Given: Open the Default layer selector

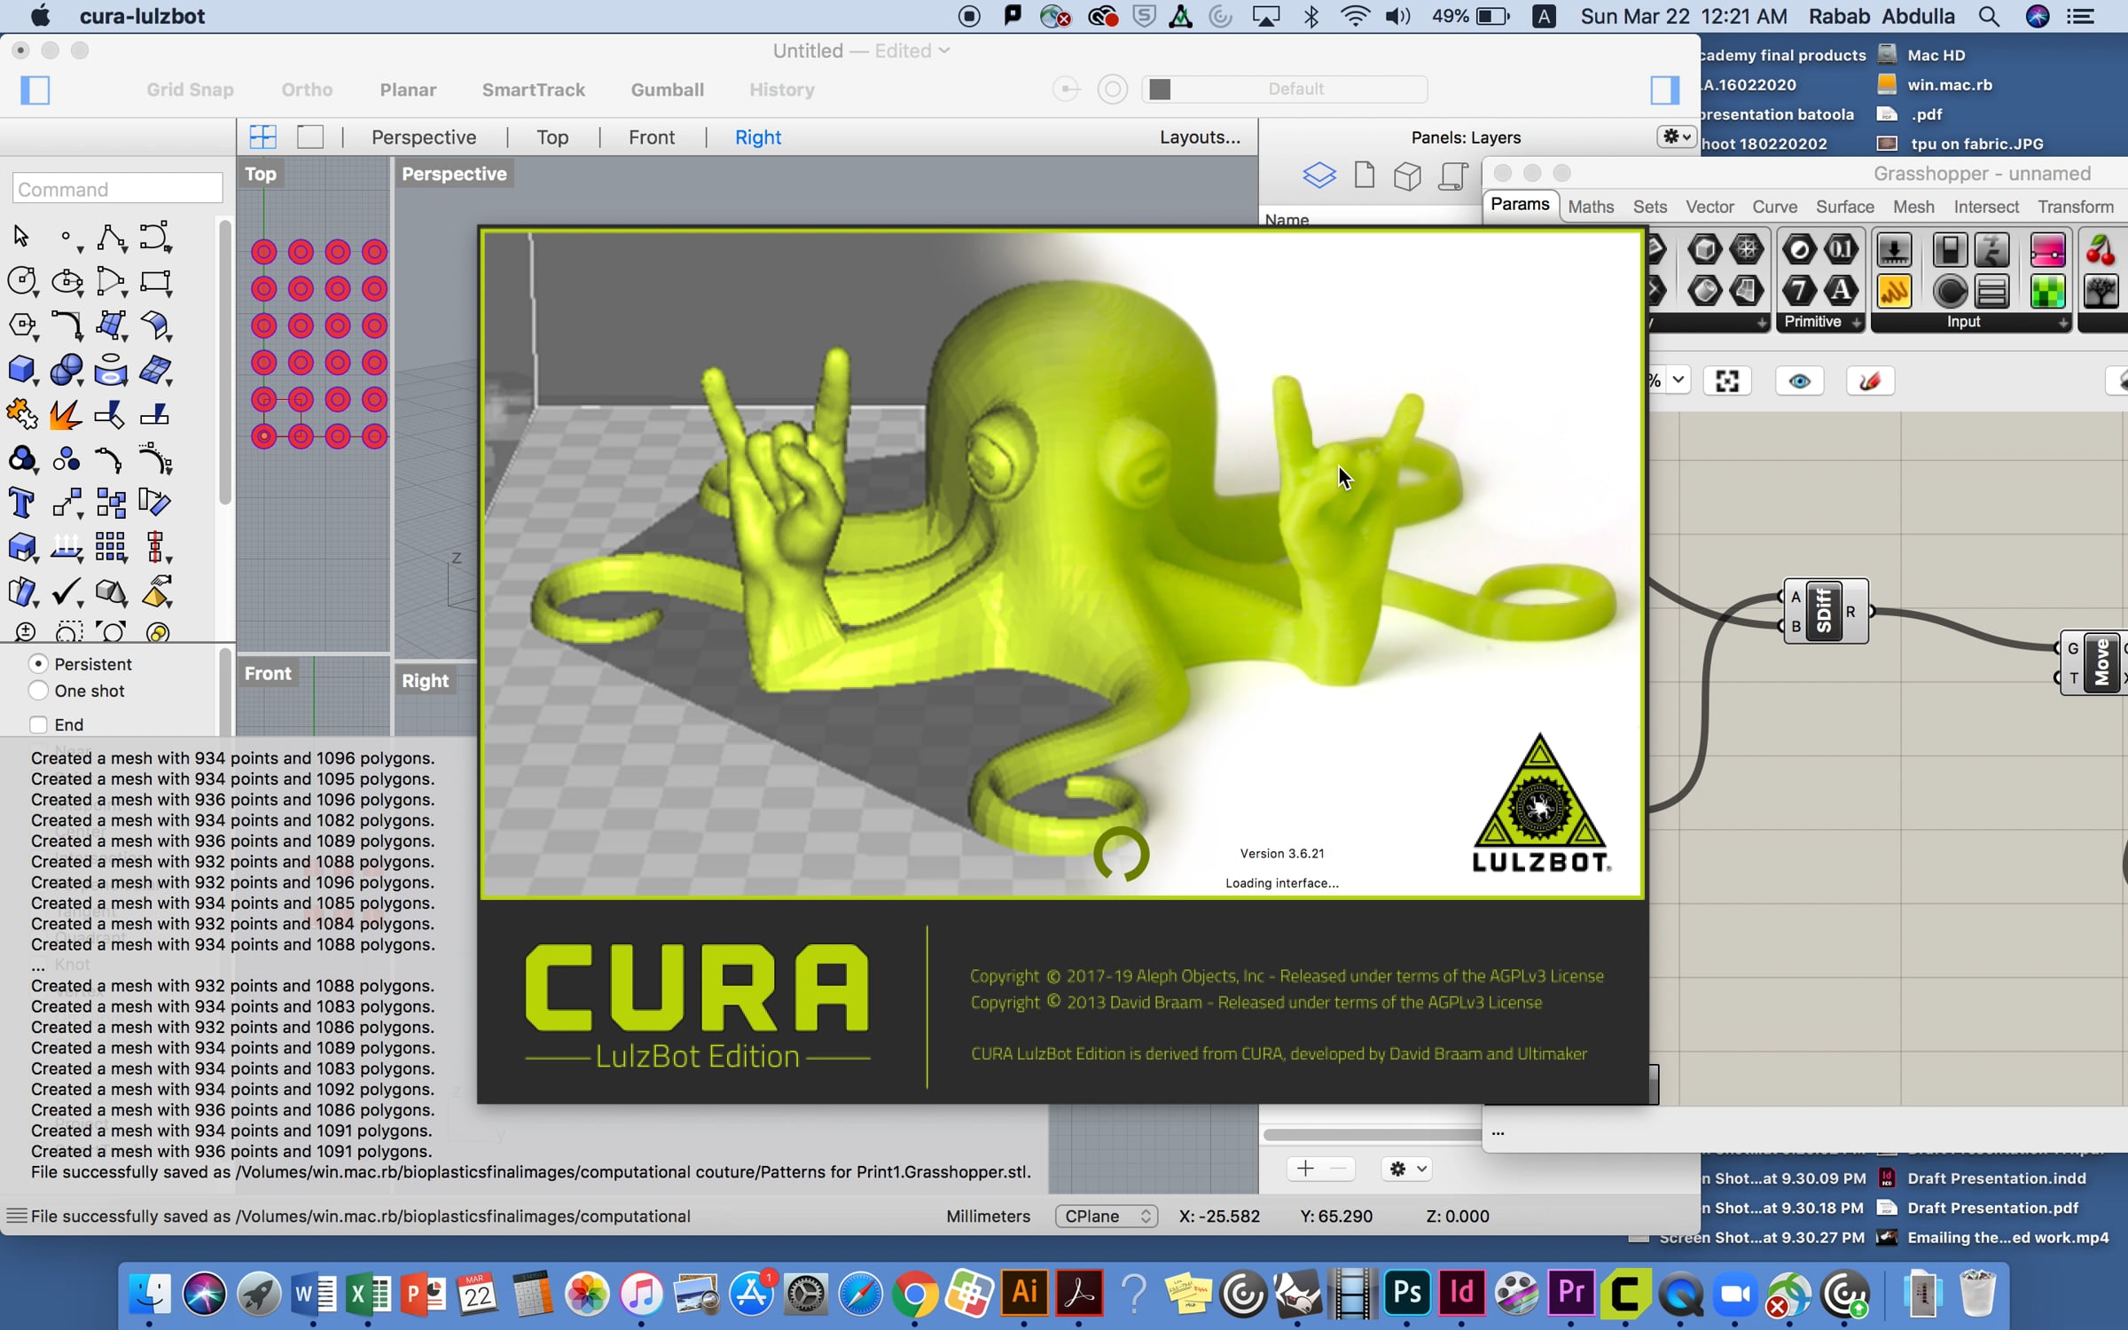Looking at the screenshot, I should pyautogui.click(x=1284, y=89).
